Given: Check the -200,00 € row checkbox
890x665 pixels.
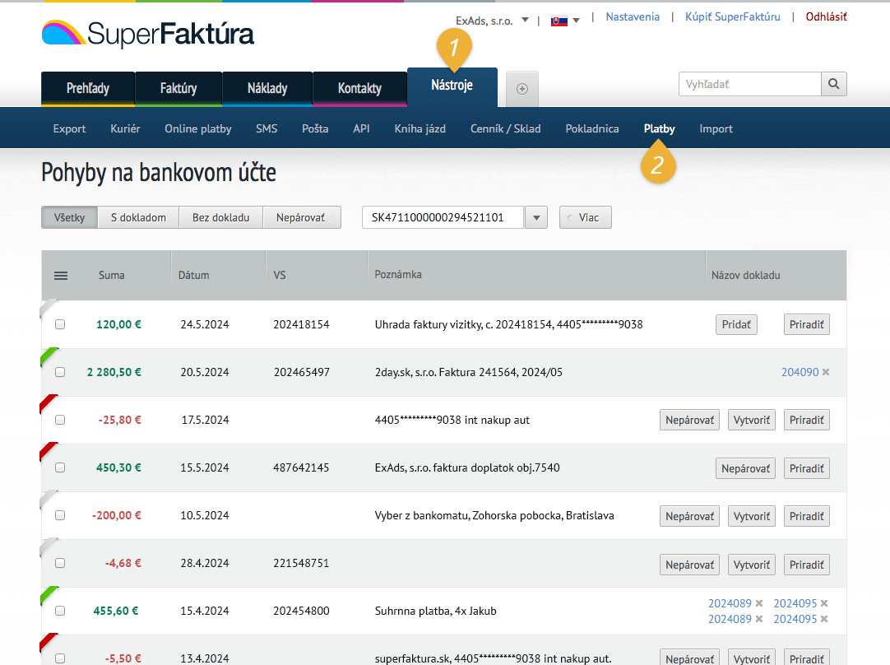Looking at the screenshot, I should pos(60,515).
